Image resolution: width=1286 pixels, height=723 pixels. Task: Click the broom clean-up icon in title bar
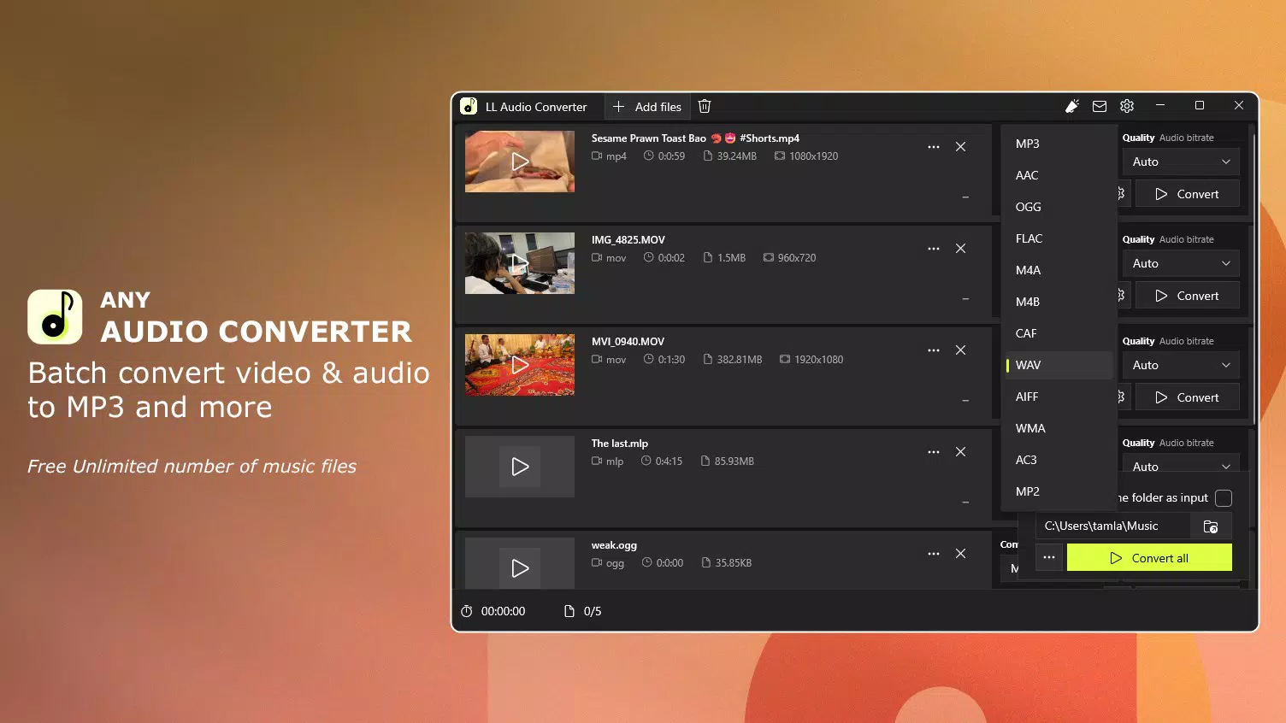1071,106
